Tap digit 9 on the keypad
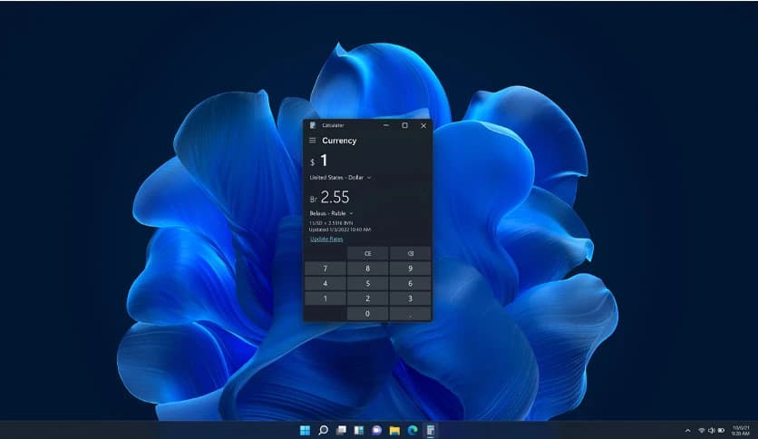Image resolution: width=758 pixels, height=439 pixels. point(410,268)
